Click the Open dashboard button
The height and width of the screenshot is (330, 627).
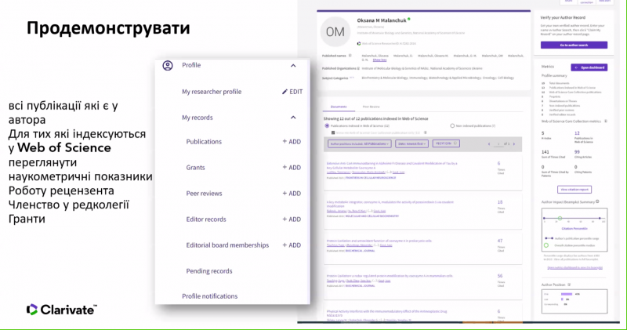tap(589, 67)
